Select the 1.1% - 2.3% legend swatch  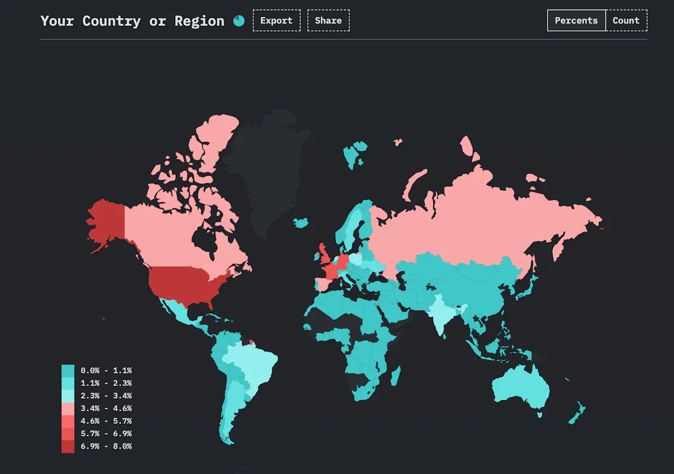tap(68, 383)
